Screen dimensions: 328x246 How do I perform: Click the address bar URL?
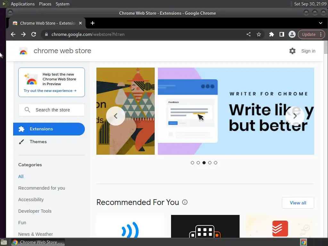(88, 34)
